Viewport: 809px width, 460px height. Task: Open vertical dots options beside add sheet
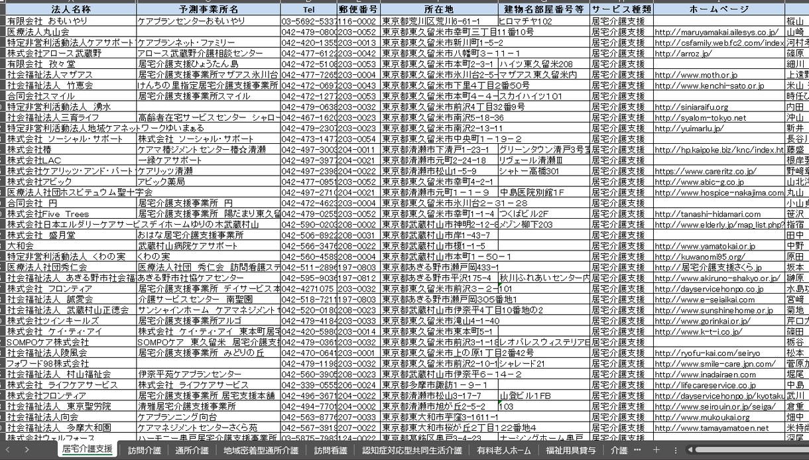point(676,450)
